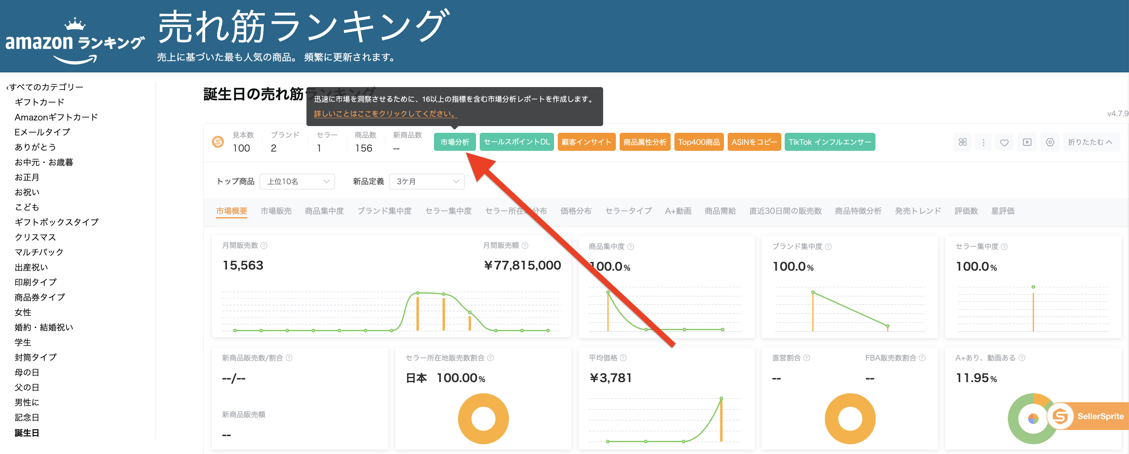The height and width of the screenshot is (454, 1129).
Task: Click the 市場分析 button
Action: pos(455,142)
